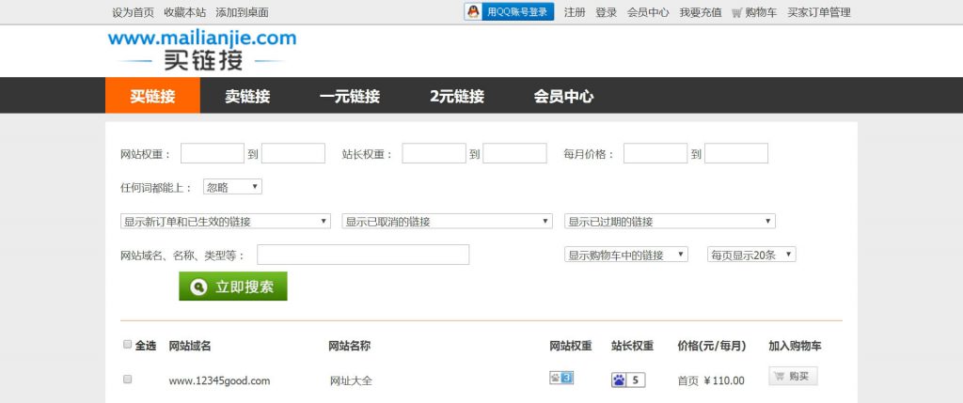Open the 买家订单管理 link in top bar
This screenshot has height=403, width=963.
coord(818,13)
